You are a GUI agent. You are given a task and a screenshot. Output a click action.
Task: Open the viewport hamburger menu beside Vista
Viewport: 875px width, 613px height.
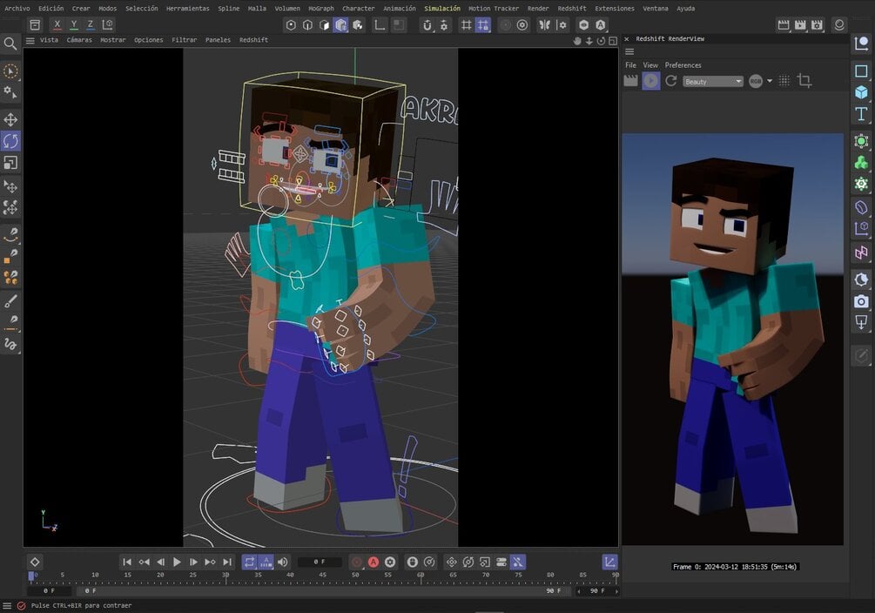coord(30,40)
